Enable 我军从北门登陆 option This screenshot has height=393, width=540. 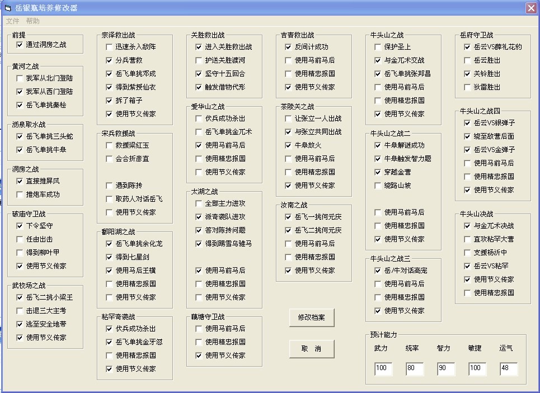[x=20, y=78]
